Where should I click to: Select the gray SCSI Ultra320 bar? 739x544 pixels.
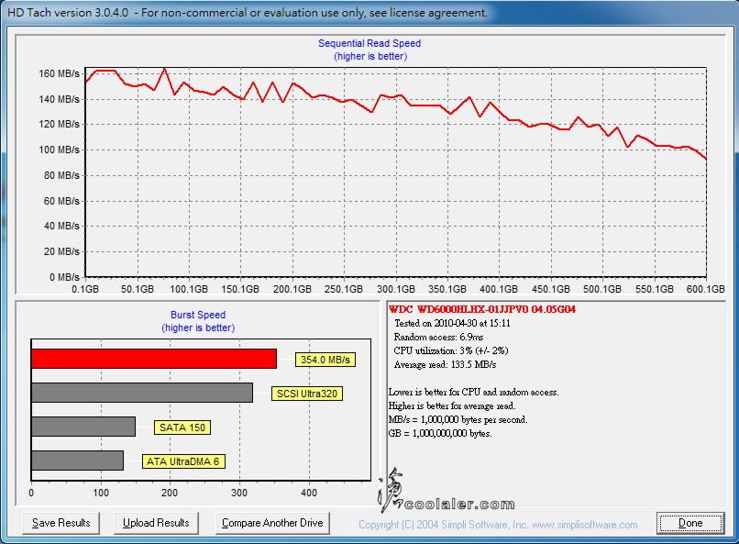[142, 393]
